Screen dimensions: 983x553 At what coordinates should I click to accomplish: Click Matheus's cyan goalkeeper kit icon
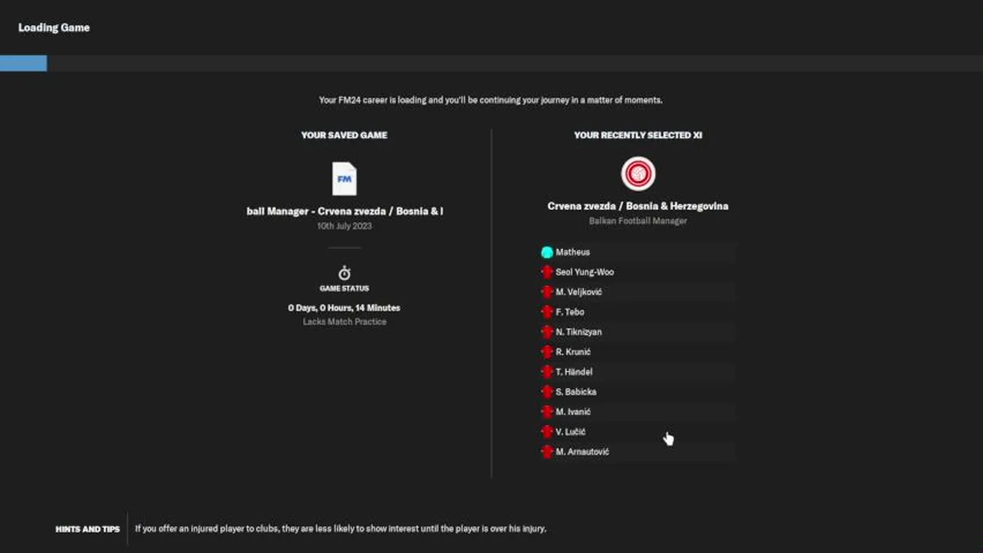pyautogui.click(x=547, y=252)
